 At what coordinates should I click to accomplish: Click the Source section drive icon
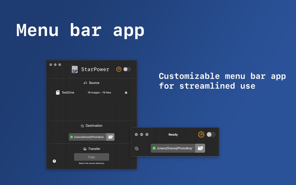(x=85, y=83)
